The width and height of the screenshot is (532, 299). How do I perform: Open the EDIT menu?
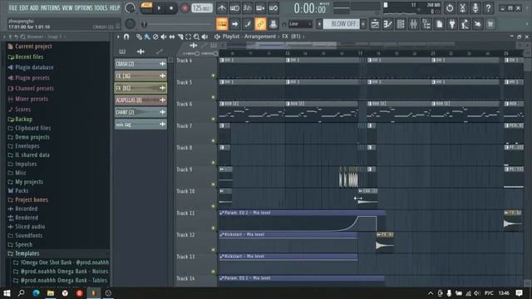[x=24, y=7]
